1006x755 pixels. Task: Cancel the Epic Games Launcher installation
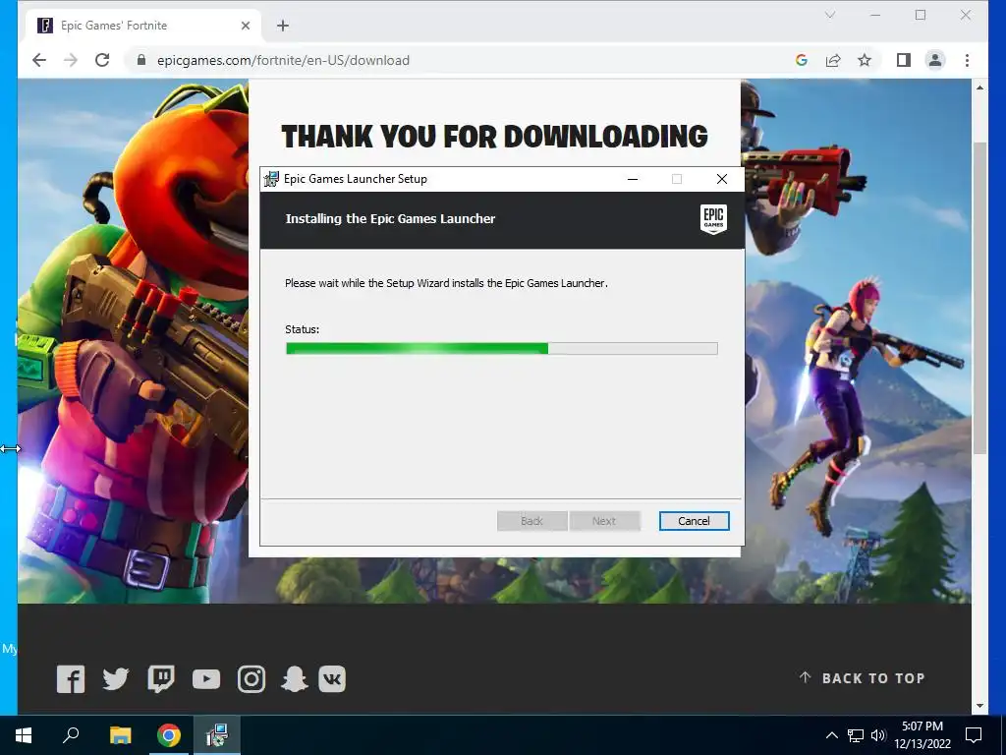pyautogui.click(x=694, y=521)
